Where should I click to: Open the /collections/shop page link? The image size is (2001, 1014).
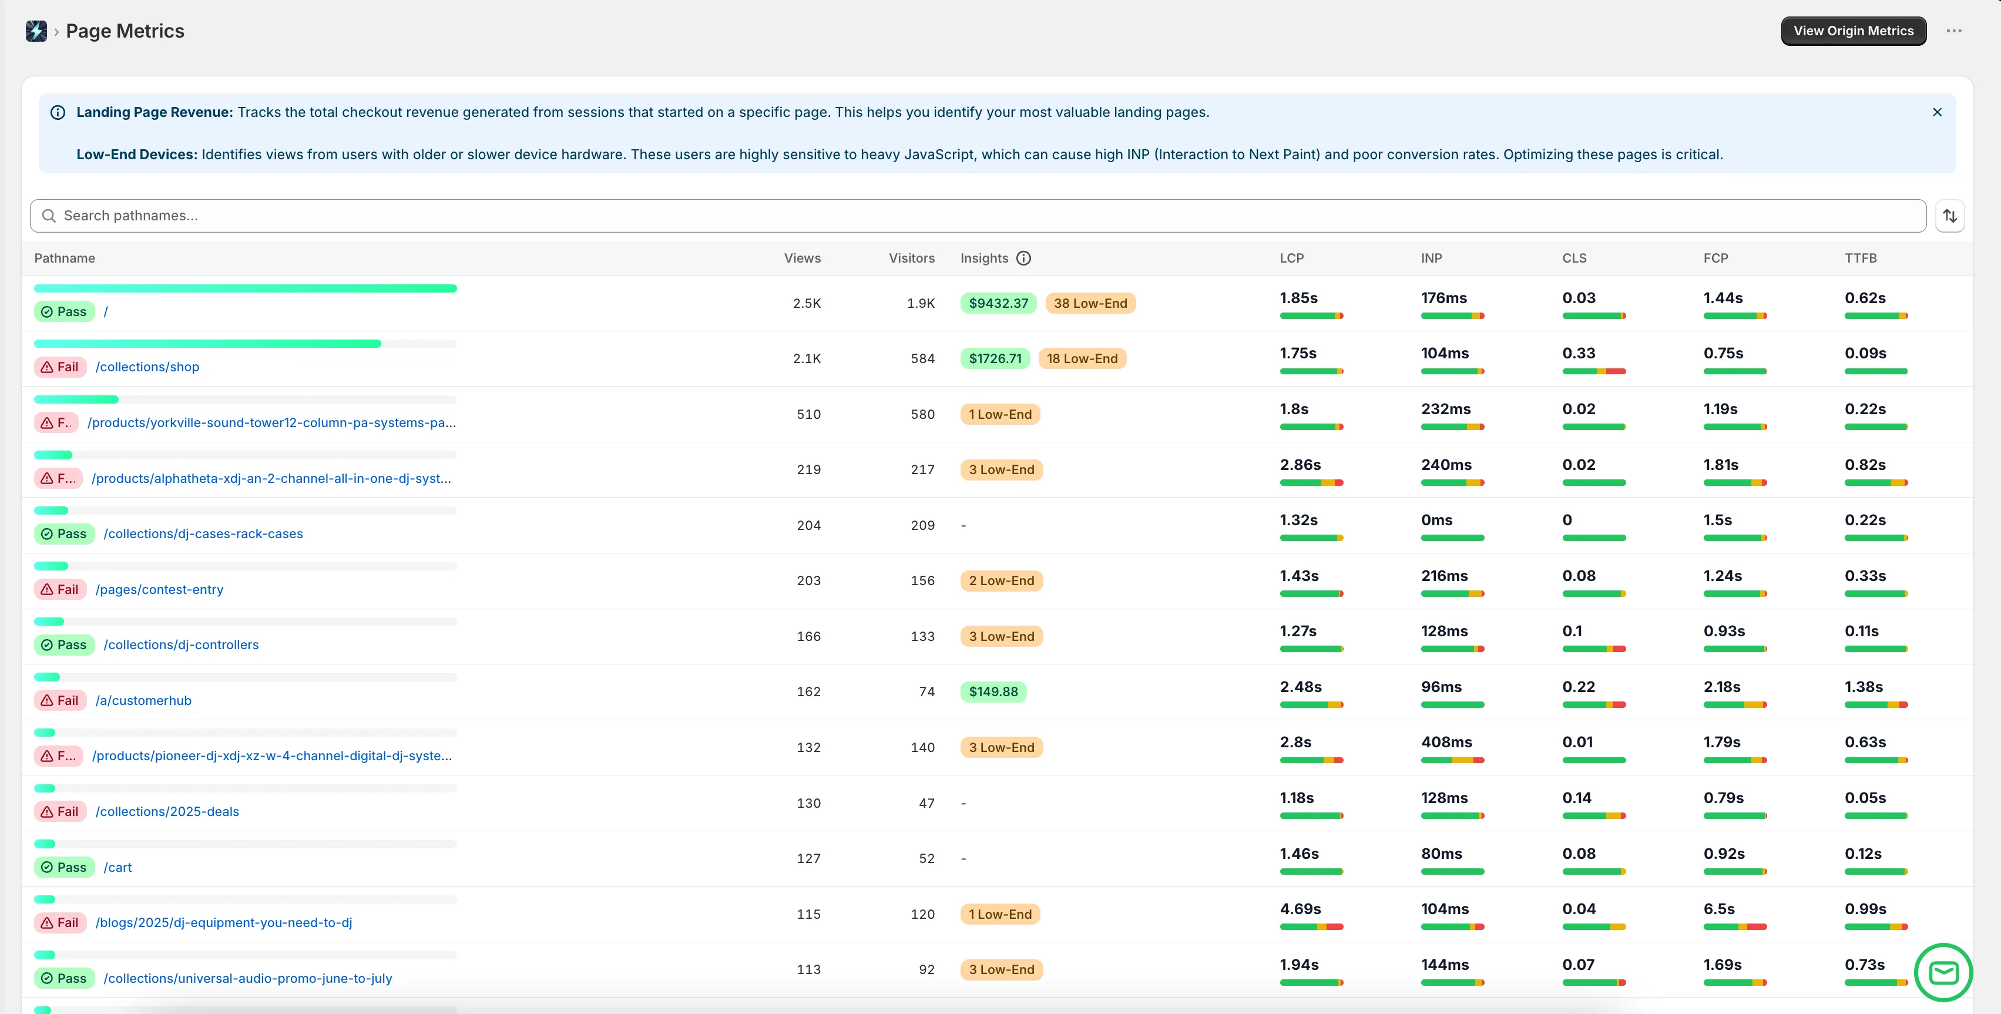147,367
